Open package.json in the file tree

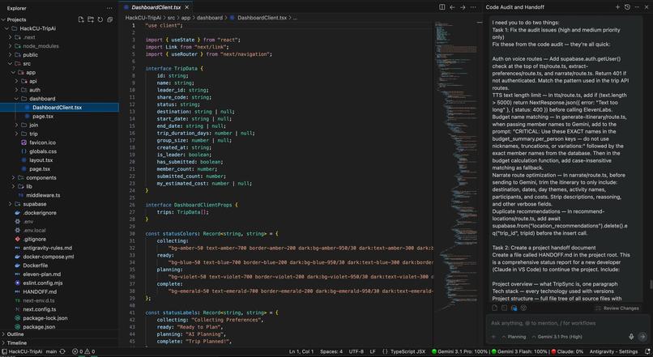tap(39, 326)
